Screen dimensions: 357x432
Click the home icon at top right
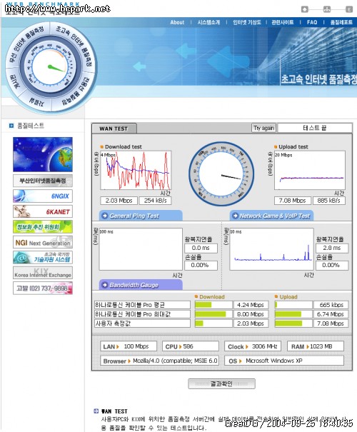coord(305,9)
